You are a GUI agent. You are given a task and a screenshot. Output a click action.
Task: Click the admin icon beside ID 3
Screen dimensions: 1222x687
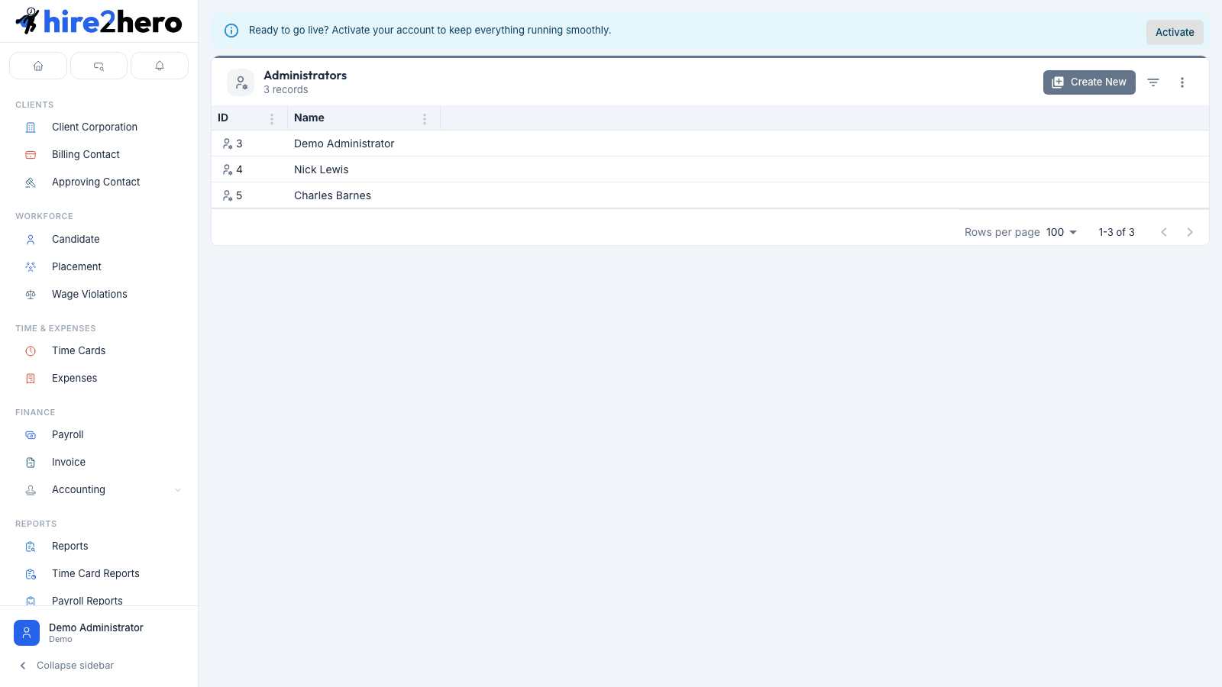click(228, 144)
